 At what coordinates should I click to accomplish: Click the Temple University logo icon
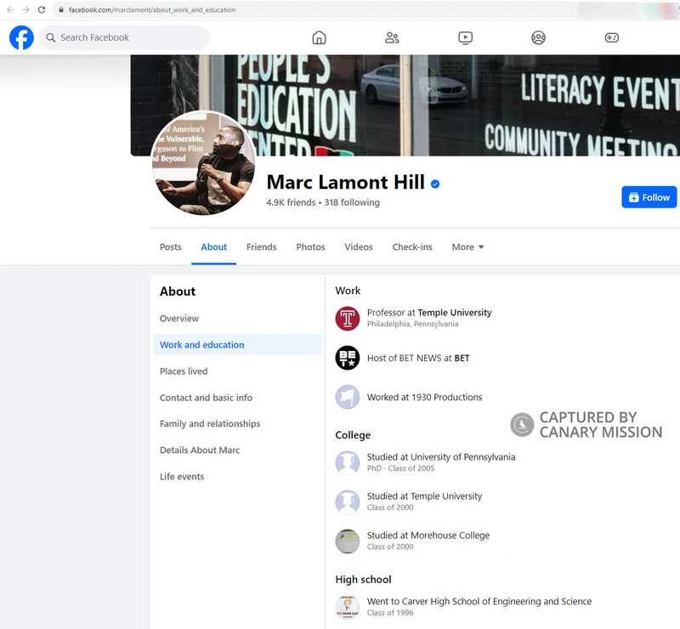[x=347, y=318]
